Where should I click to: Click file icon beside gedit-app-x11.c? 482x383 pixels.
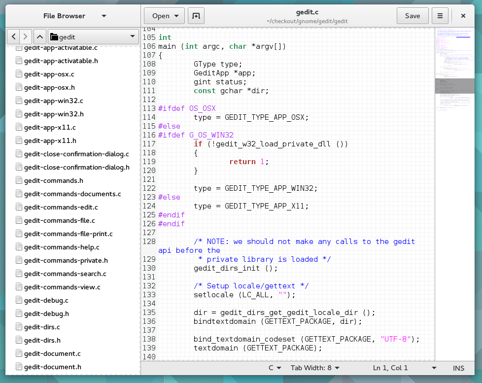(x=19, y=127)
